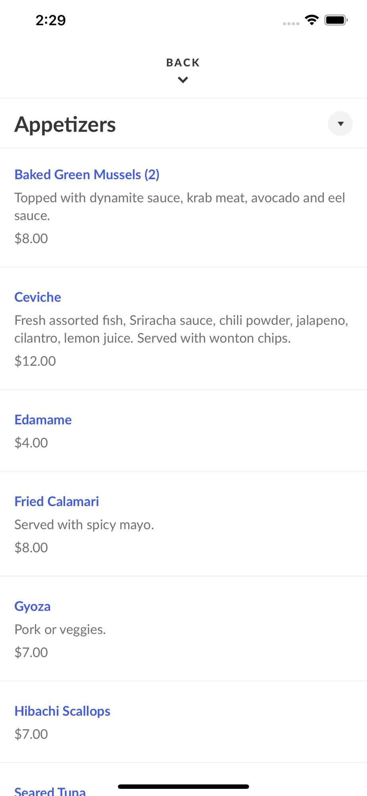Open the Hibachi Scallops item
367x796 pixels.
62,711
